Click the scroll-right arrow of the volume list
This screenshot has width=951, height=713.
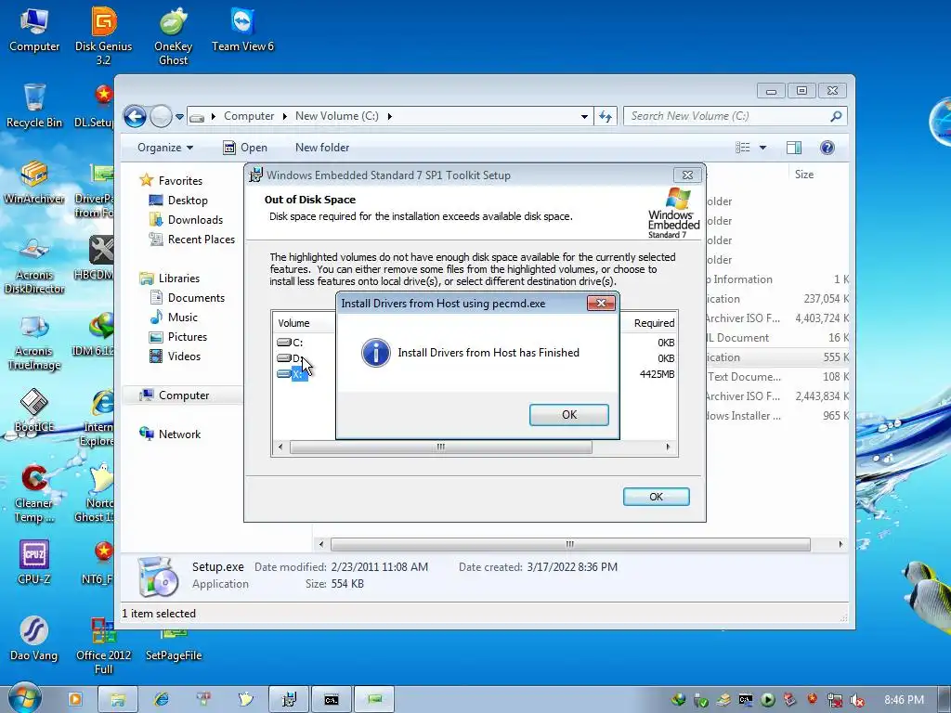tap(668, 447)
